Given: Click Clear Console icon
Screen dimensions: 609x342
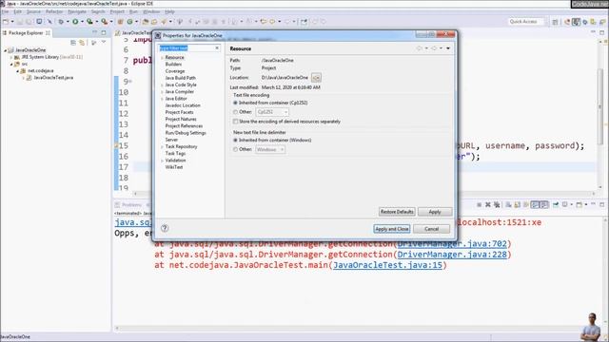Looking at the screenshot, I should point(508,205).
